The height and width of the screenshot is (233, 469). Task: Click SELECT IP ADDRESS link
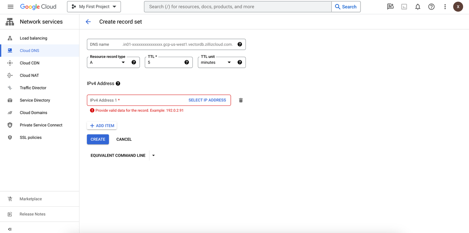[x=207, y=100]
